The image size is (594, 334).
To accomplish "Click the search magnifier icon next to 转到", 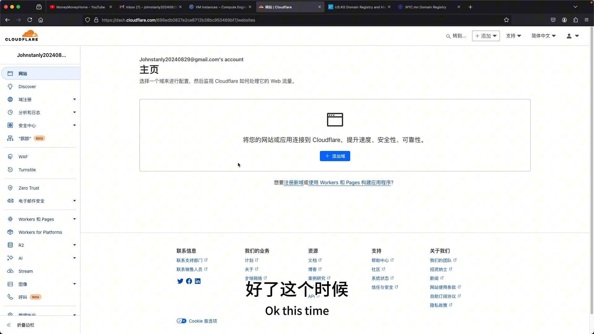I will click(x=448, y=36).
